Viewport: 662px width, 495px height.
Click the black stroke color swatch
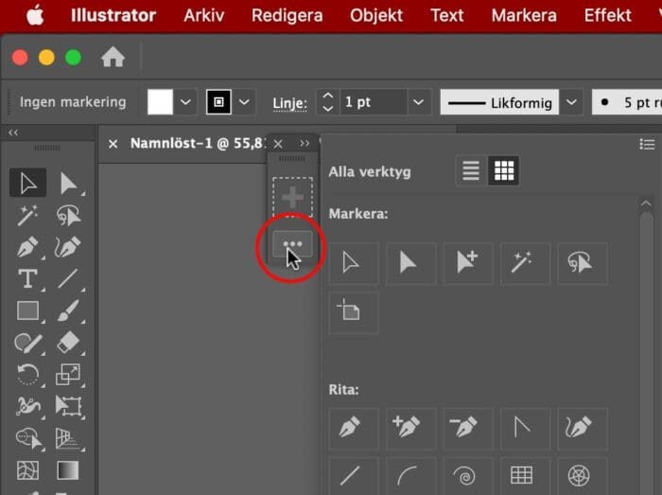pos(218,102)
